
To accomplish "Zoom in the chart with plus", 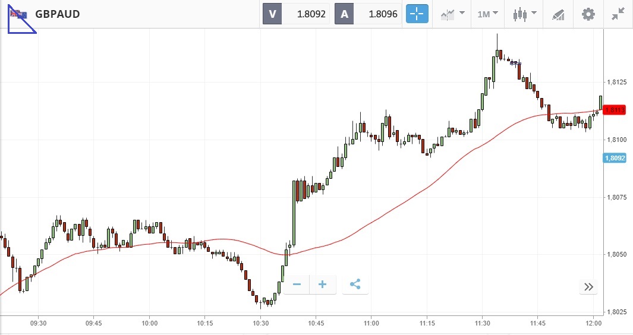I will 323,285.
